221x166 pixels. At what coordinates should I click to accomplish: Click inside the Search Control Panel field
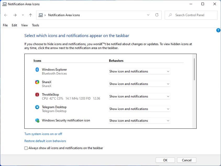pos(191,15)
